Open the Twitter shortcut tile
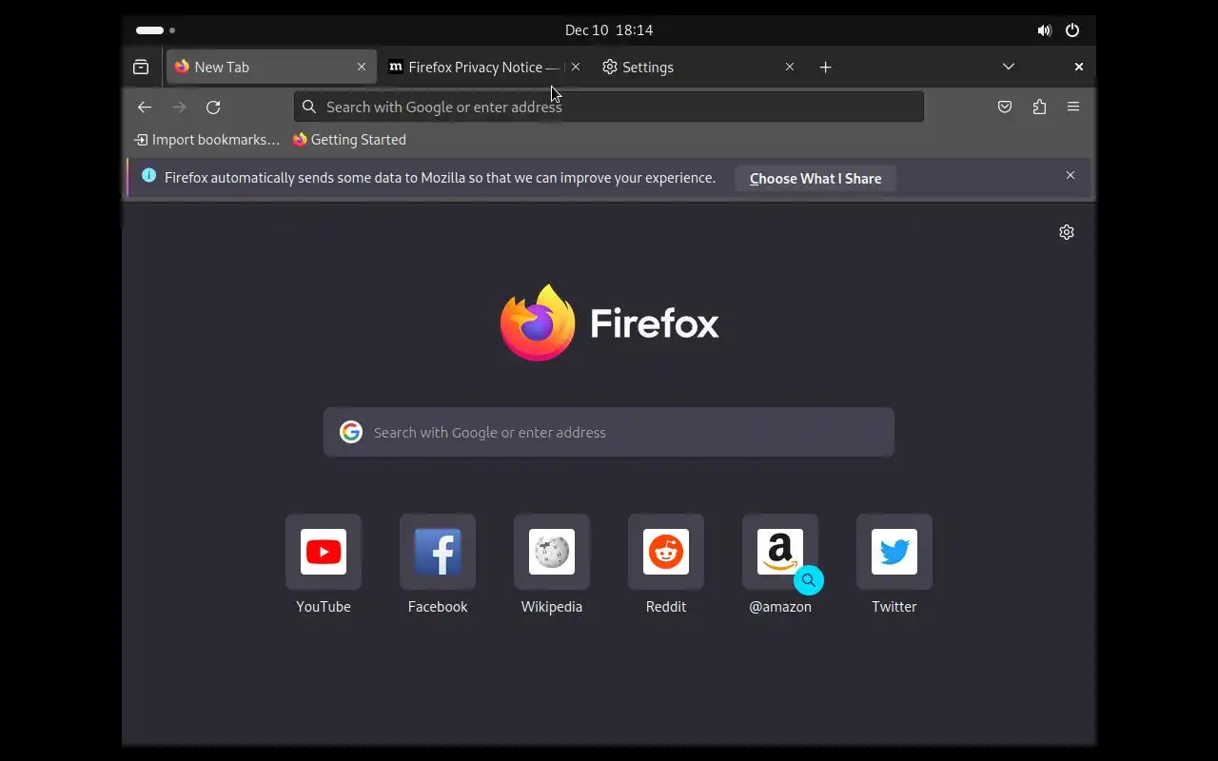The height and width of the screenshot is (761, 1218). (x=894, y=565)
